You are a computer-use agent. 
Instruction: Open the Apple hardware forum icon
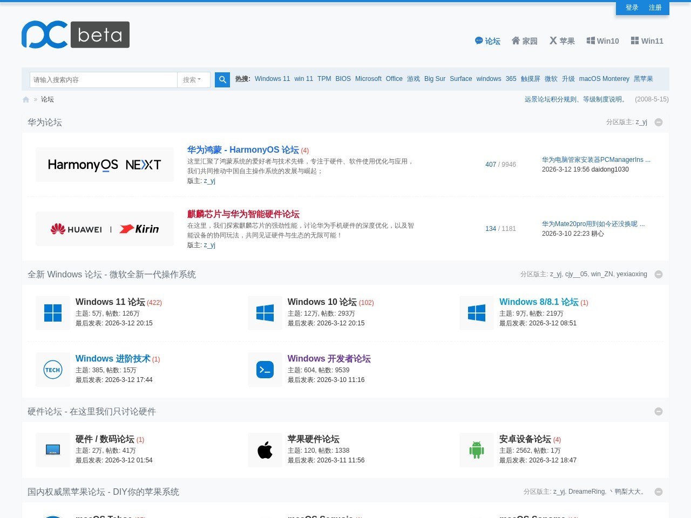coord(265,450)
